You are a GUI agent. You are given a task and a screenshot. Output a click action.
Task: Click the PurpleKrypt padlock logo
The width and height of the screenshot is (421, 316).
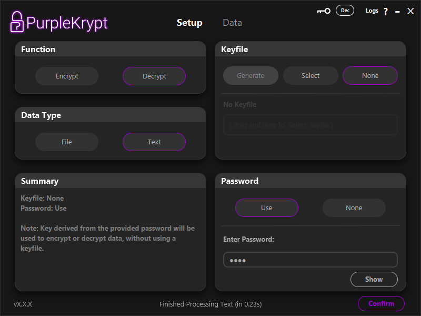[x=17, y=22]
